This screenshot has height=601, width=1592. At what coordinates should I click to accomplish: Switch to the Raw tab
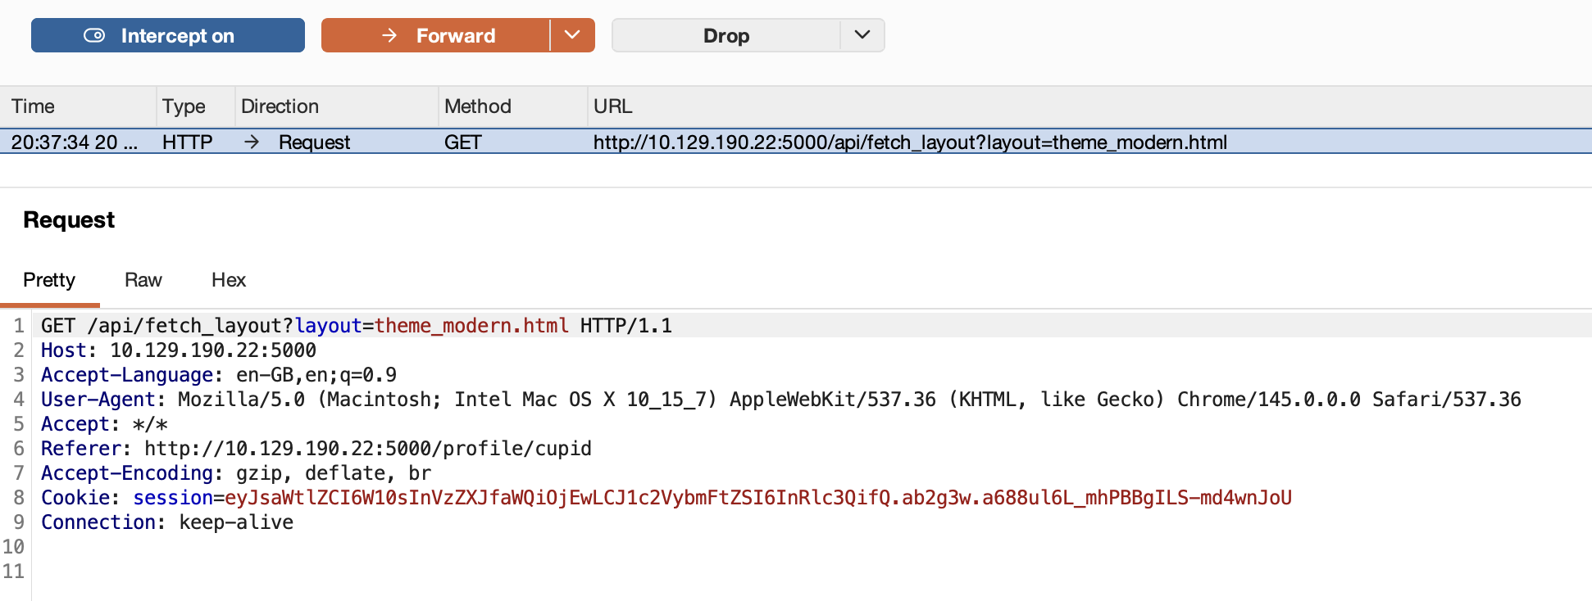coord(143,280)
